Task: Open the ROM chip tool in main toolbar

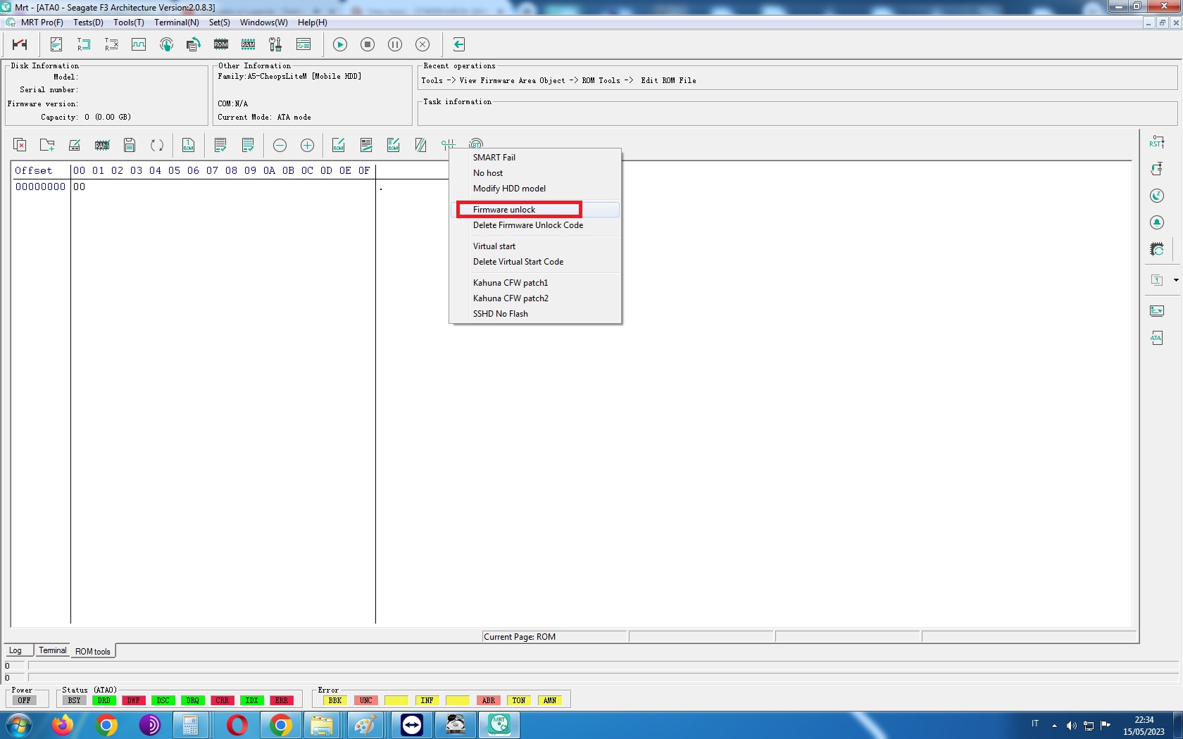Action: coord(221,44)
